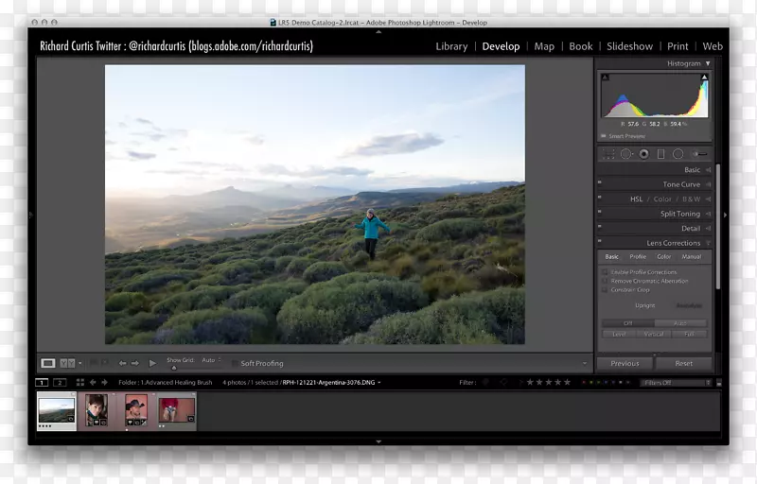Switch to Profile tab in Lens Corrections
Viewport: 757px width, 484px height.
[638, 256]
